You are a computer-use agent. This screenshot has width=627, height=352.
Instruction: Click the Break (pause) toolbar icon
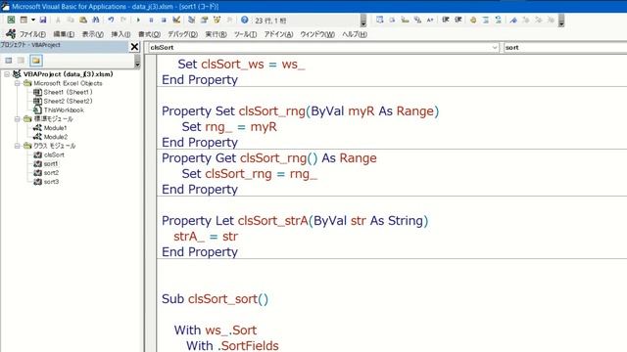pos(151,20)
